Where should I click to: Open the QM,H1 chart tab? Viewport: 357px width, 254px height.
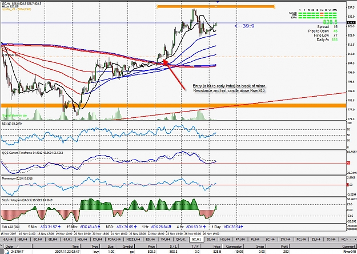(181, 239)
